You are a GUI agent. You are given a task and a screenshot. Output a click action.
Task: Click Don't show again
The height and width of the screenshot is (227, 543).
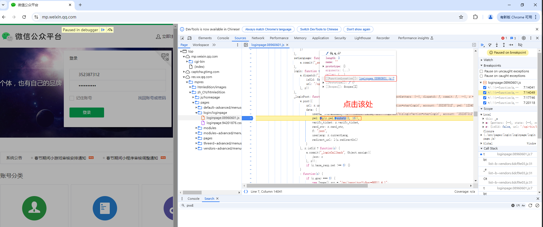[x=358, y=29]
